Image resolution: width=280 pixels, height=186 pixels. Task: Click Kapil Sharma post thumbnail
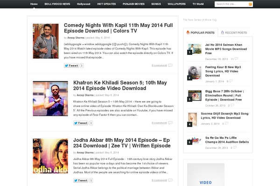point(46,41)
